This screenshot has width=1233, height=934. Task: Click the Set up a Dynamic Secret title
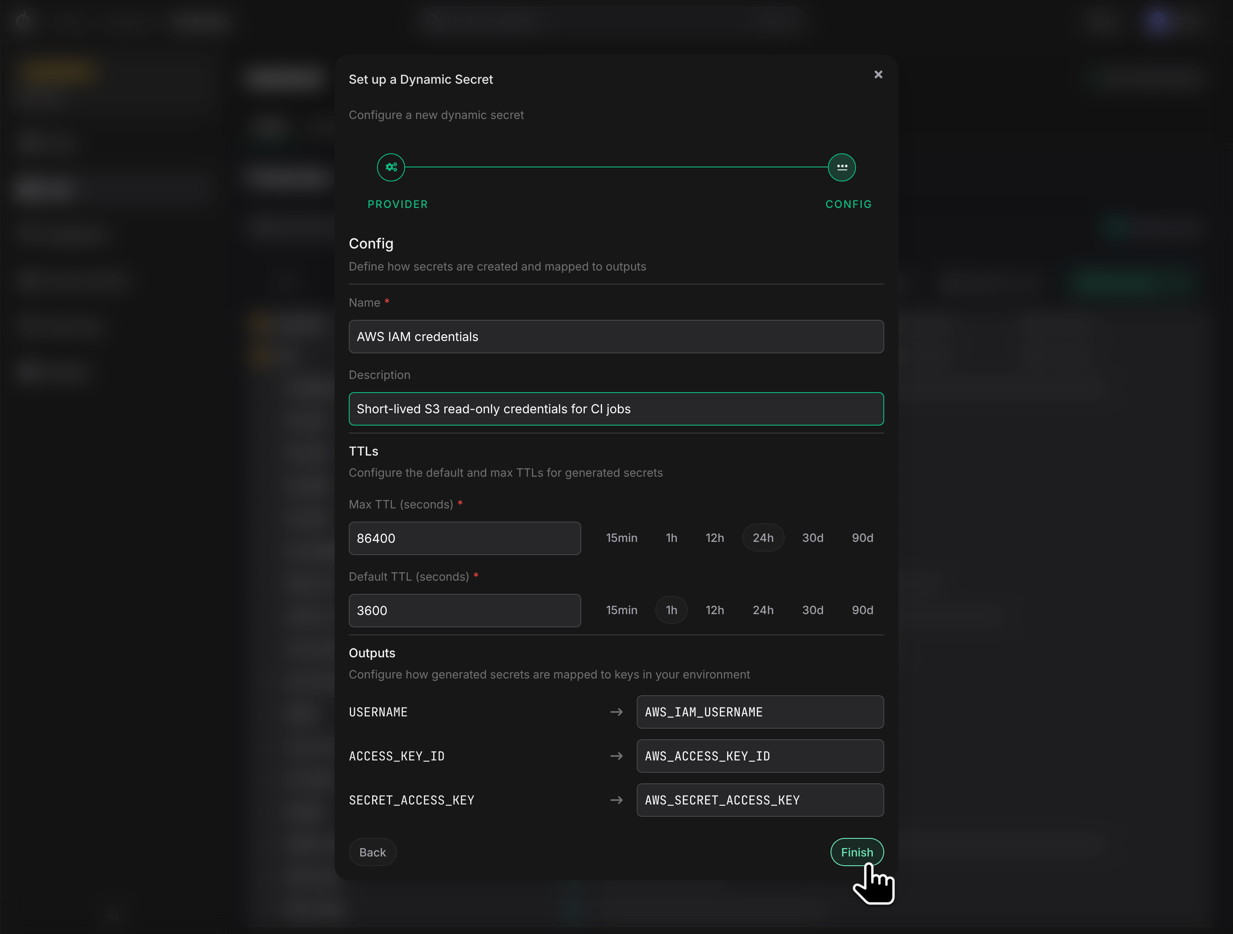[421, 79]
